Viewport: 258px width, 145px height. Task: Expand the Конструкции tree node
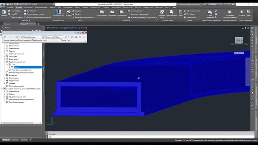(x=4, y=78)
